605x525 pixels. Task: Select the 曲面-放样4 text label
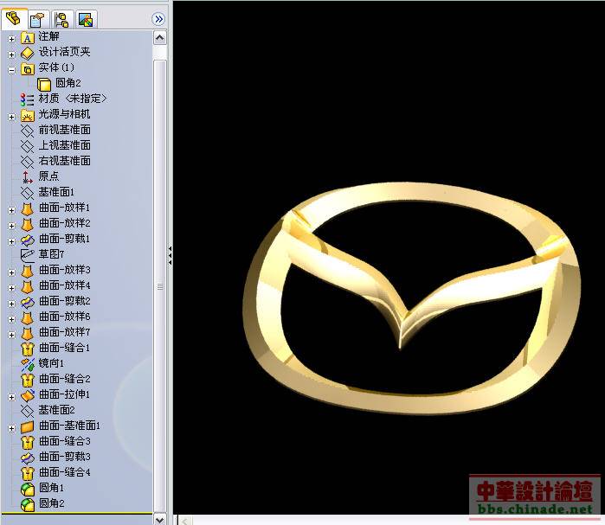[64, 285]
